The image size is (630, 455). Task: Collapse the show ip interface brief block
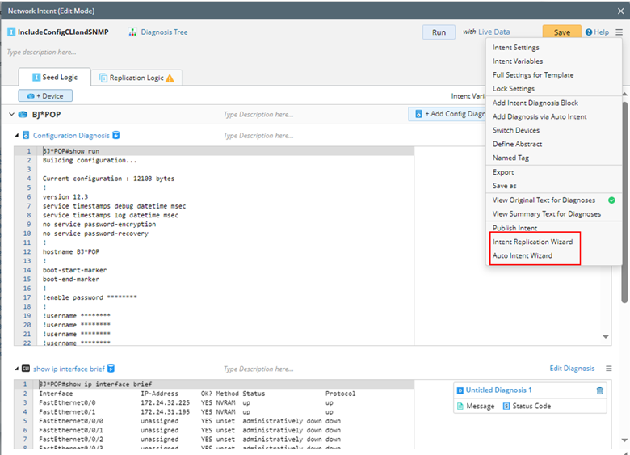(17, 369)
